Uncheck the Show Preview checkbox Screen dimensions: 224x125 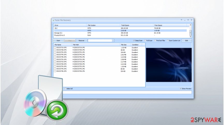pyautogui.click(x=181, y=89)
